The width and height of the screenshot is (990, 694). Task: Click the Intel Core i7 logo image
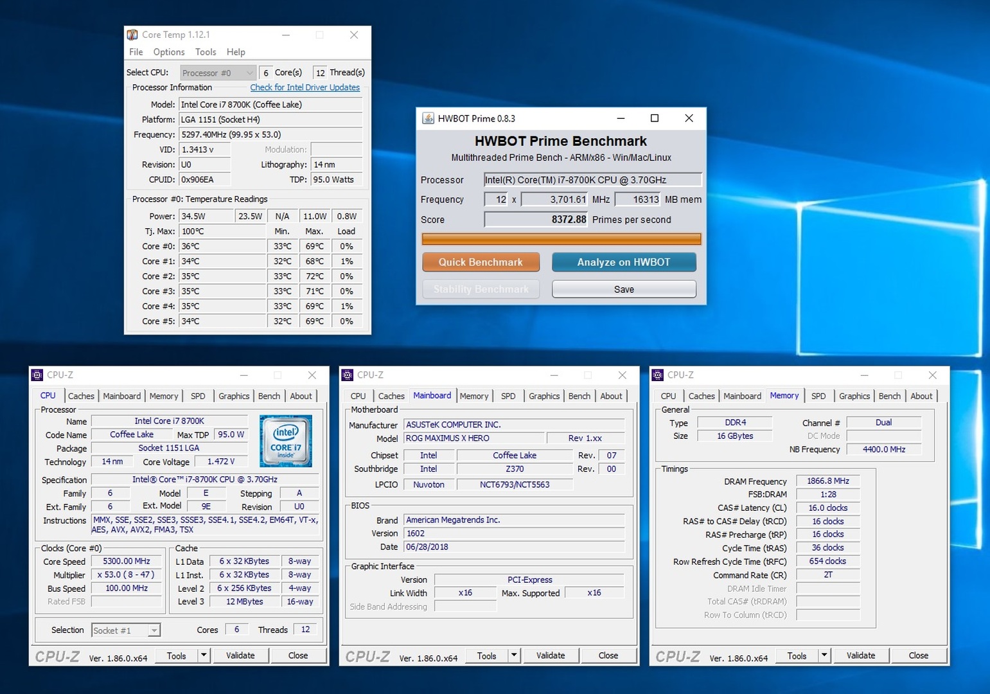pyautogui.click(x=286, y=441)
